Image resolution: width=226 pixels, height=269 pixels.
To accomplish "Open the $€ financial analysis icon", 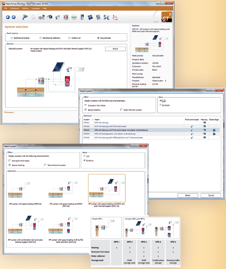I will coord(106,17).
